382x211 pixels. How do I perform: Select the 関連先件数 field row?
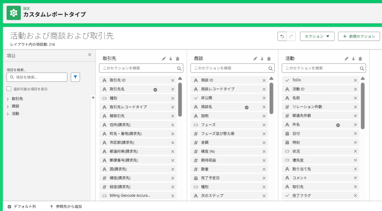320,116
